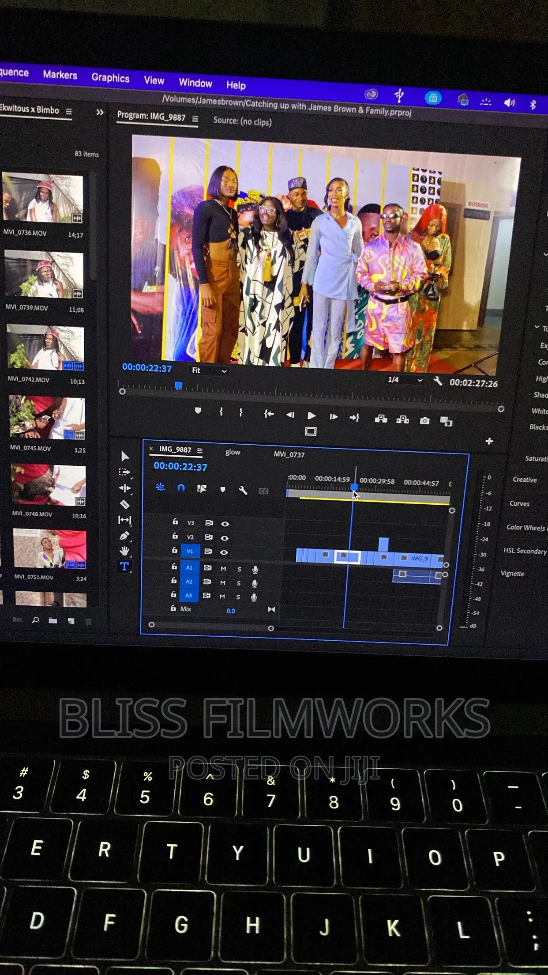
Task: Toggle lock on V3 track
Action: click(x=175, y=522)
